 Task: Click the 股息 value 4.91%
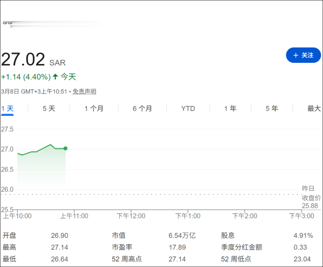[x=303, y=236]
